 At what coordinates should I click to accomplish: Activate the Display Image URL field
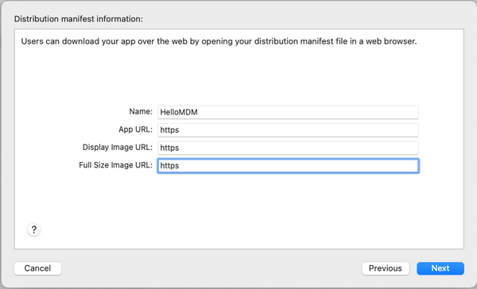click(288, 148)
